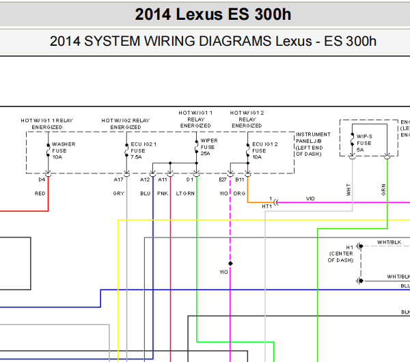This screenshot has height=362, width=410.
Task: Select connector pin label "E27"
Action: 223,180
